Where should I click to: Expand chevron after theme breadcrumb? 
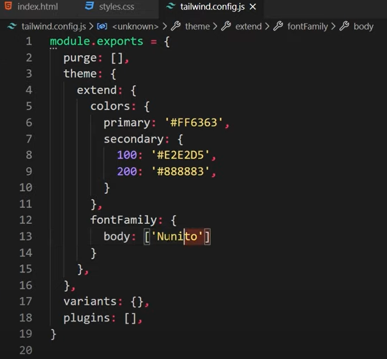[215, 26]
